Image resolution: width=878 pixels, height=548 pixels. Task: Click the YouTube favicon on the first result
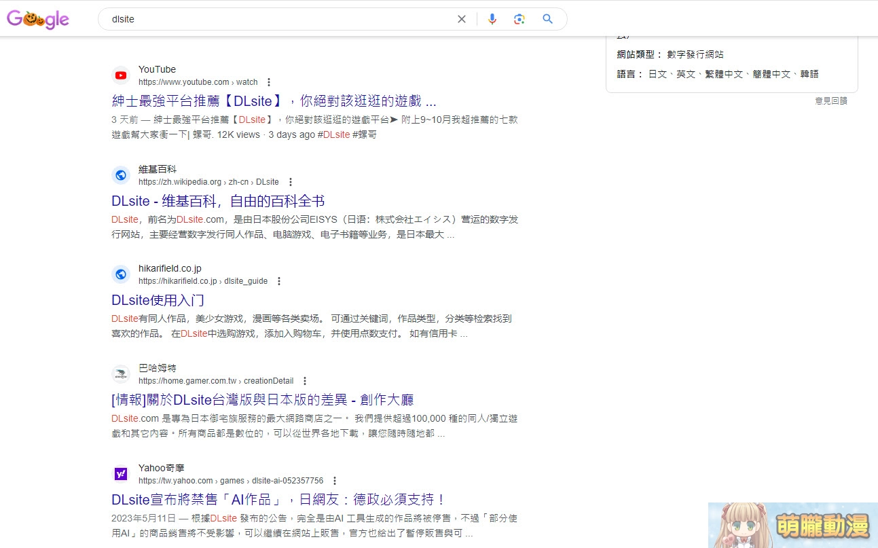[x=120, y=75]
